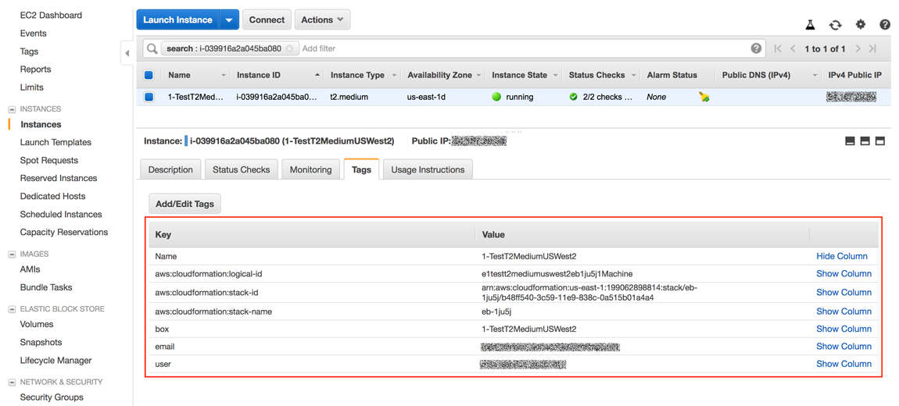Open Instance State column dropdown
The height and width of the screenshot is (406, 899).
point(555,75)
